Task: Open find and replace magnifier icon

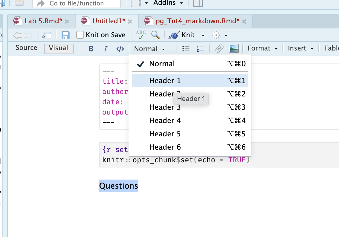Action: tap(156, 35)
